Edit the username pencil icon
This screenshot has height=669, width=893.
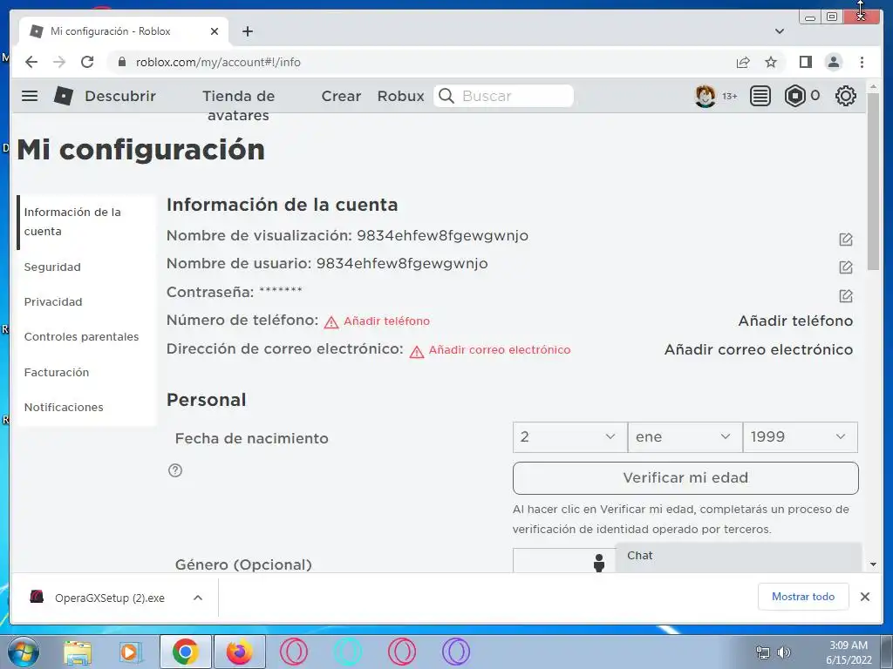point(846,267)
